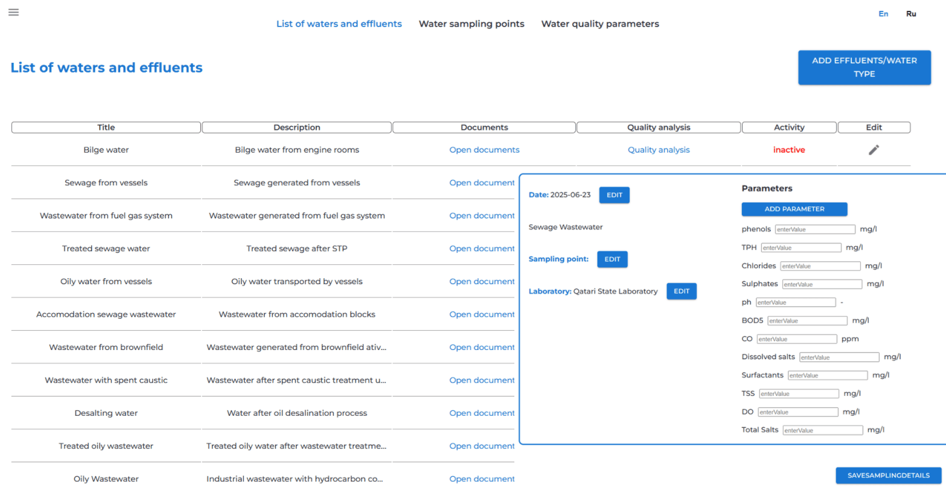Click the Documents column header
The height and width of the screenshot is (490, 946).
click(484, 127)
